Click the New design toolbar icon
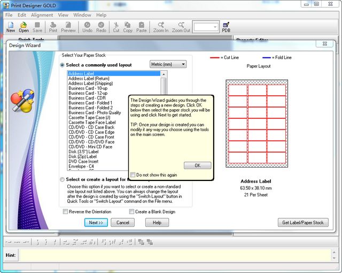Viewport: 342px width, 273px height. click(x=11, y=27)
